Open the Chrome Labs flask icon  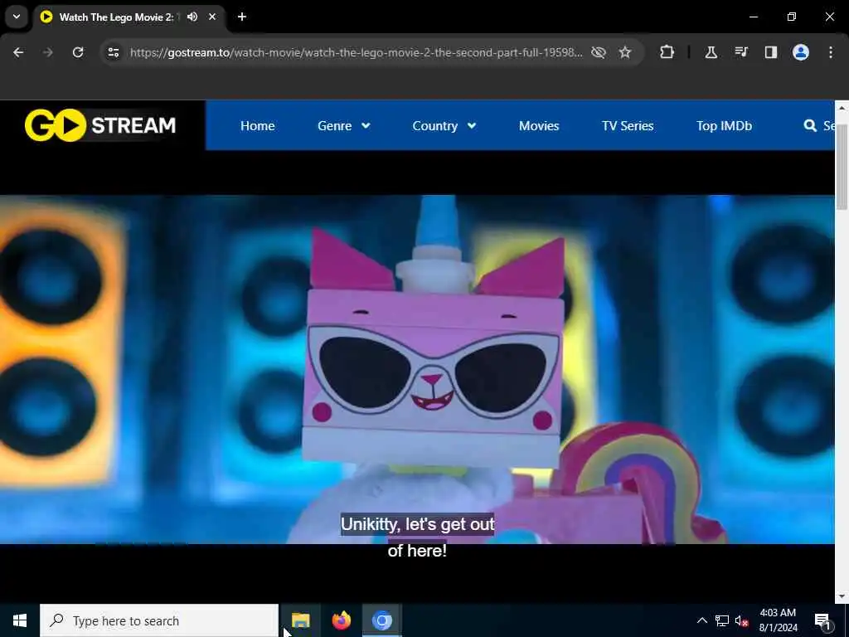(711, 52)
